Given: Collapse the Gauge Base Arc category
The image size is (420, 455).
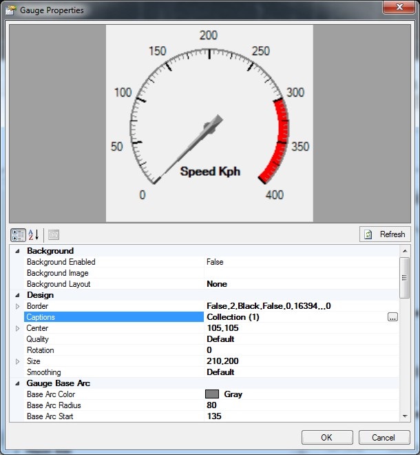Looking at the screenshot, I should click(x=18, y=383).
